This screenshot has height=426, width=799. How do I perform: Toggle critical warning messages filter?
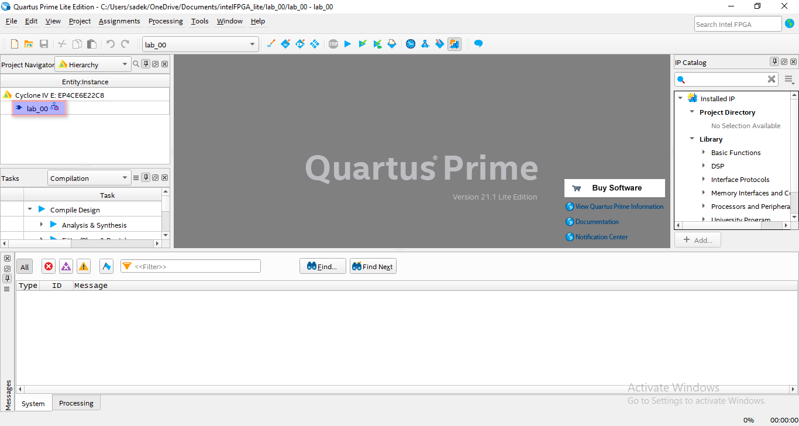click(x=66, y=267)
